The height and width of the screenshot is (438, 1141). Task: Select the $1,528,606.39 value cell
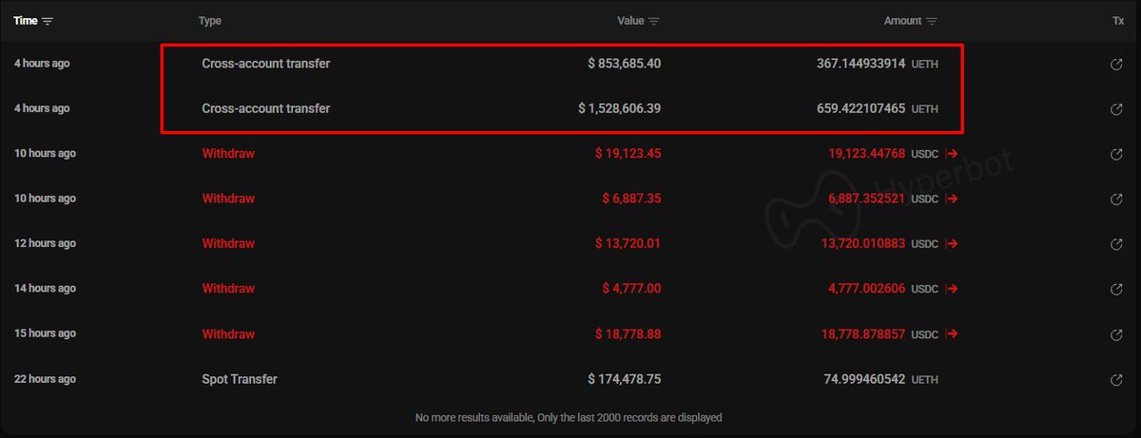click(x=619, y=109)
